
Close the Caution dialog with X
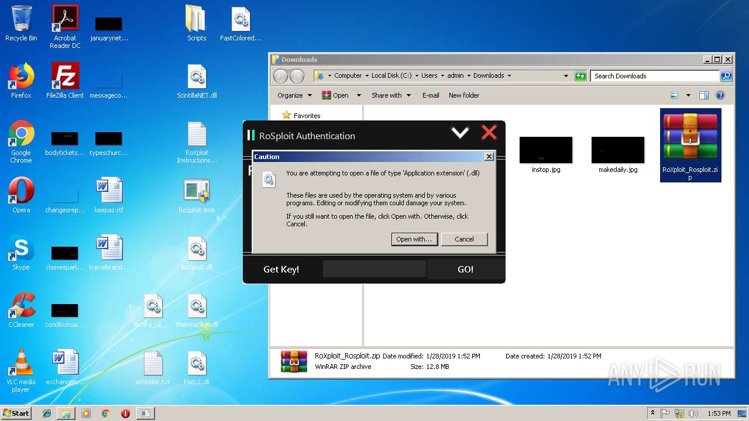click(489, 157)
